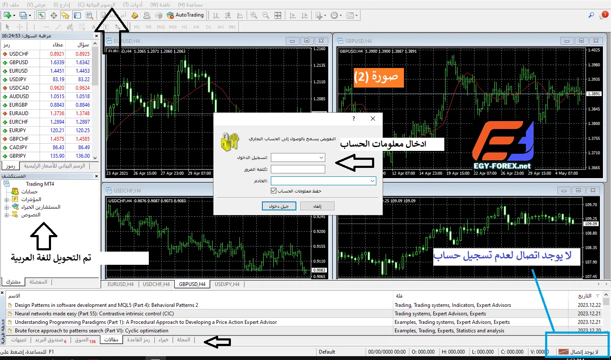Open the Periods dropdown arrow
This screenshot has height=360, width=611.
[x=341, y=16]
